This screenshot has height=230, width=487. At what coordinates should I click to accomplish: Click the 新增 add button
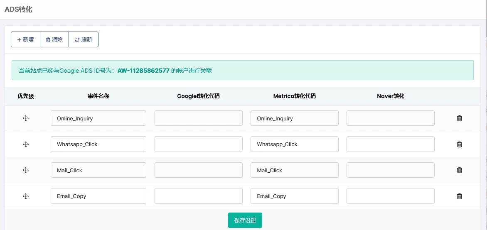pyautogui.click(x=25, y=39)
